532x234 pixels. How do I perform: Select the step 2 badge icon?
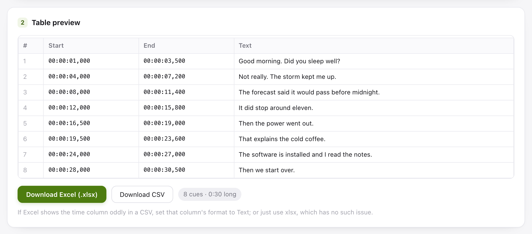23,23
